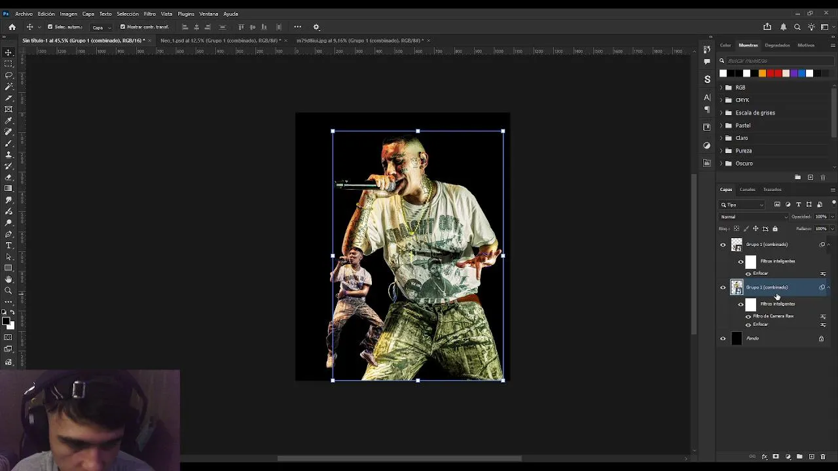838x471 pixels.
Task: Expand the RGB swatch folder
Action: point(721,88)
